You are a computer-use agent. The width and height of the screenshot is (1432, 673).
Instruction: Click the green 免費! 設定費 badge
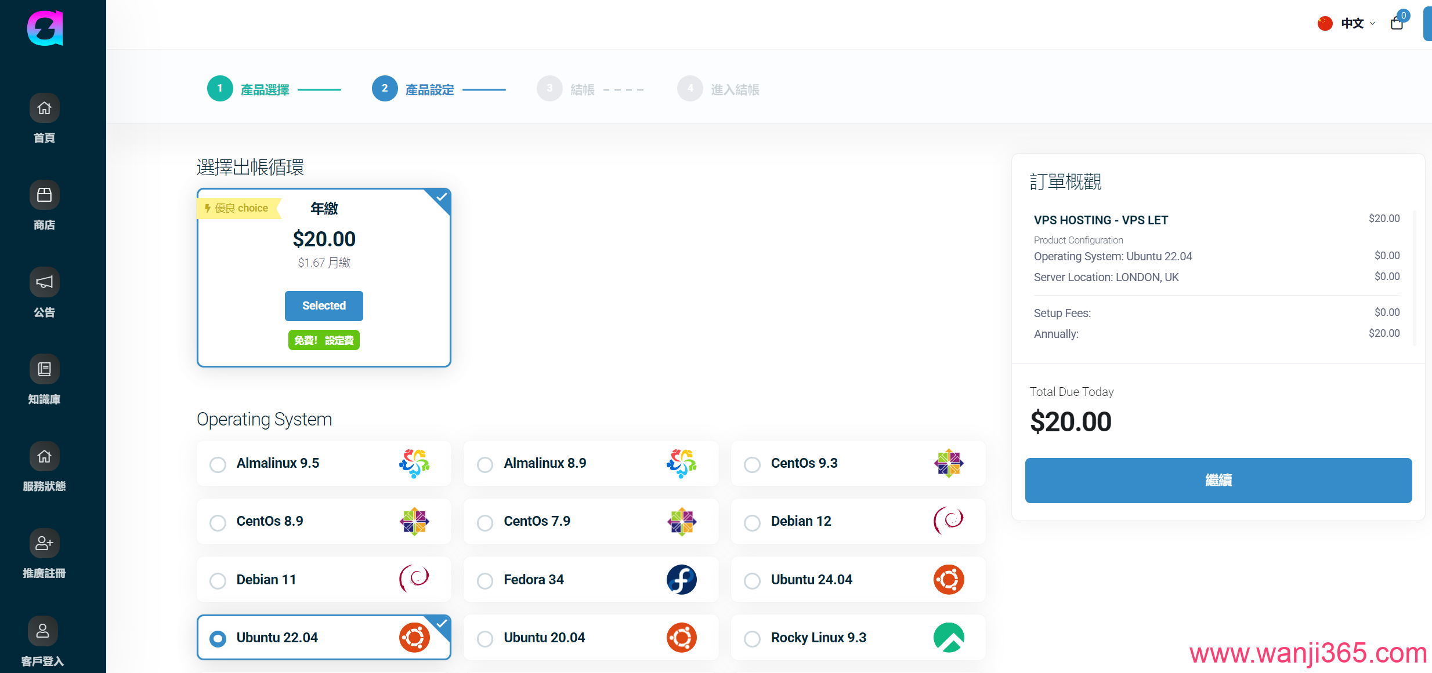[324, 340]
